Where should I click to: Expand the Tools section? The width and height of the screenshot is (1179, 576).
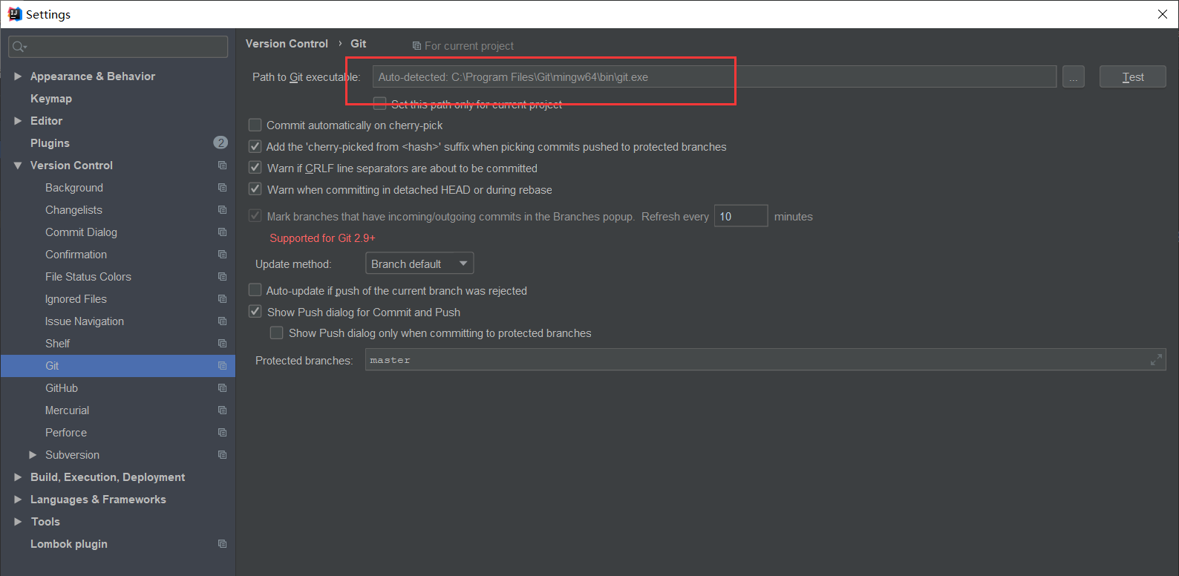point(18,522)
